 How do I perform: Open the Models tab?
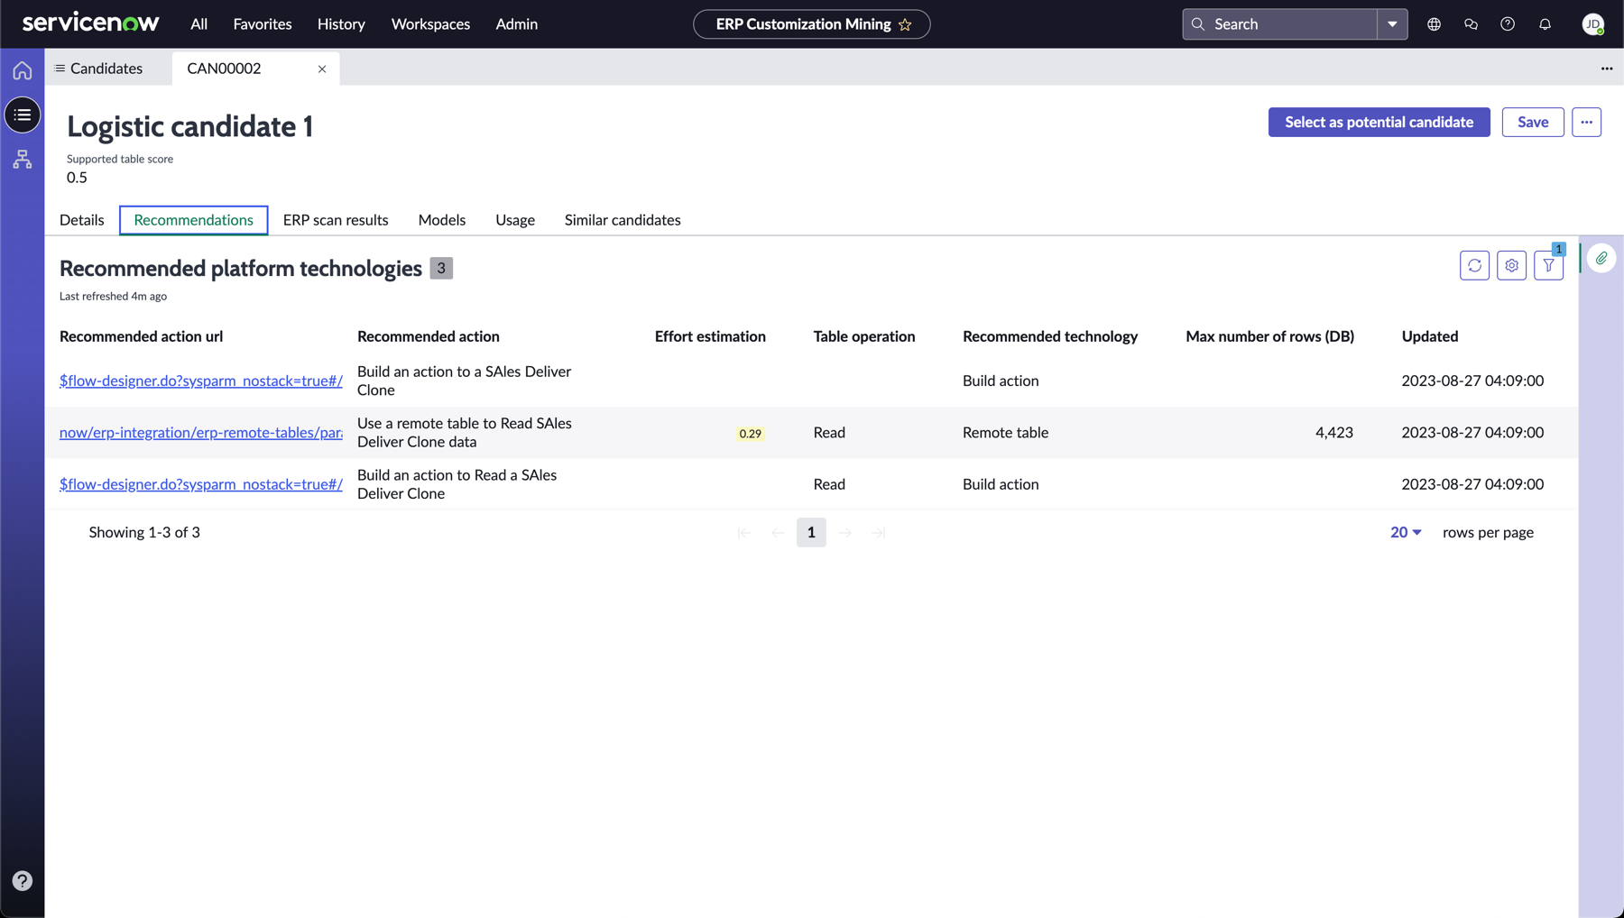pyautogui.click(x=442, y=220)
